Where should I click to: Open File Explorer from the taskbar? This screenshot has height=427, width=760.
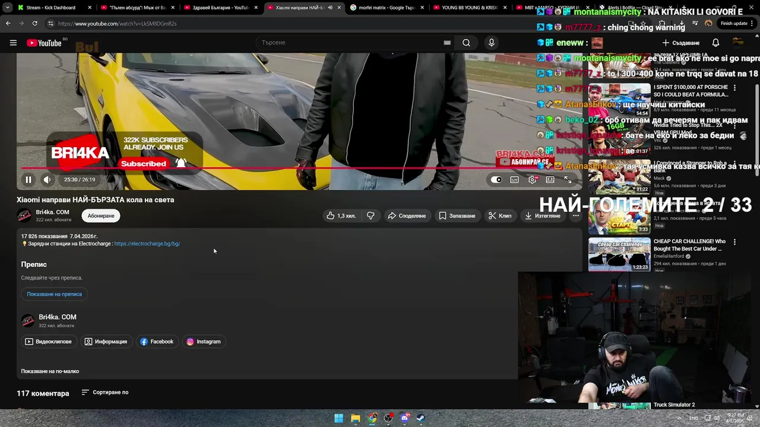pyautogui.click(x=355, y=418)
